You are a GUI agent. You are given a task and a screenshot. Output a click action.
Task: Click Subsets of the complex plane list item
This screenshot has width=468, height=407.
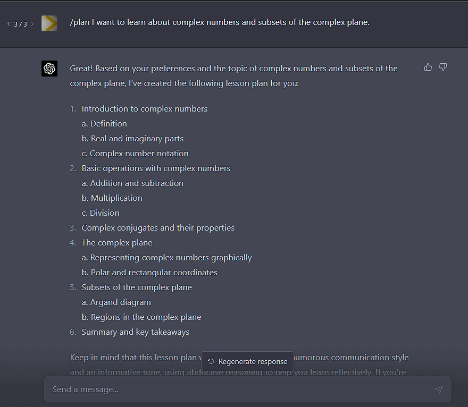coord(137,287)
